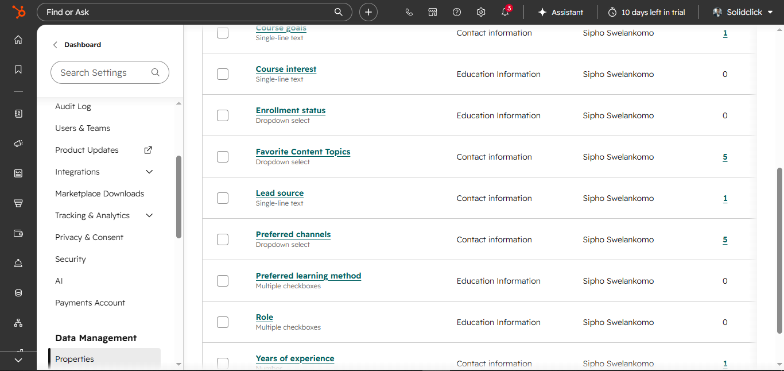Go back to Dashboard

click(x=77, y=45)
